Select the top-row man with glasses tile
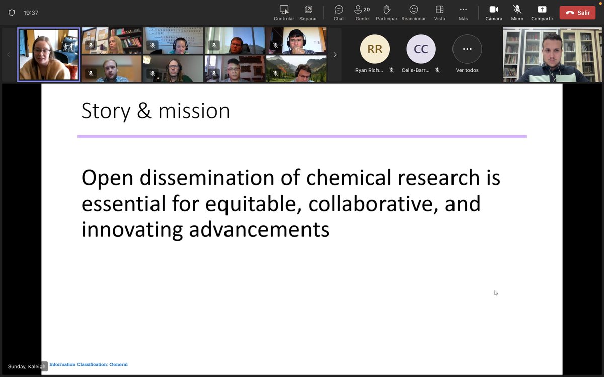Image resolution: width=604 pixels, height=377 pixels. (x=235, y=41)
